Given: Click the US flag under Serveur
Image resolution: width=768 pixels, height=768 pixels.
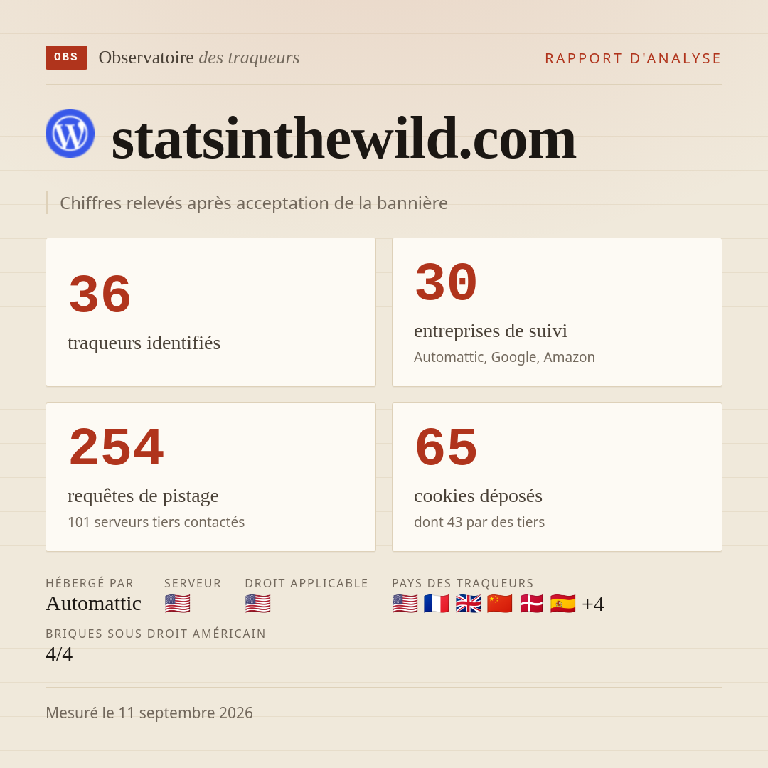Looking at the screenshot, I should click(x=177, y=604).
